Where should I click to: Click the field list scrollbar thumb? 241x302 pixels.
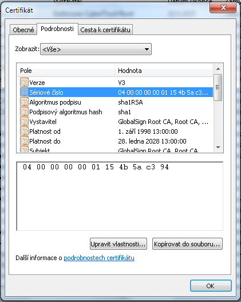click(x=218, y=87)
